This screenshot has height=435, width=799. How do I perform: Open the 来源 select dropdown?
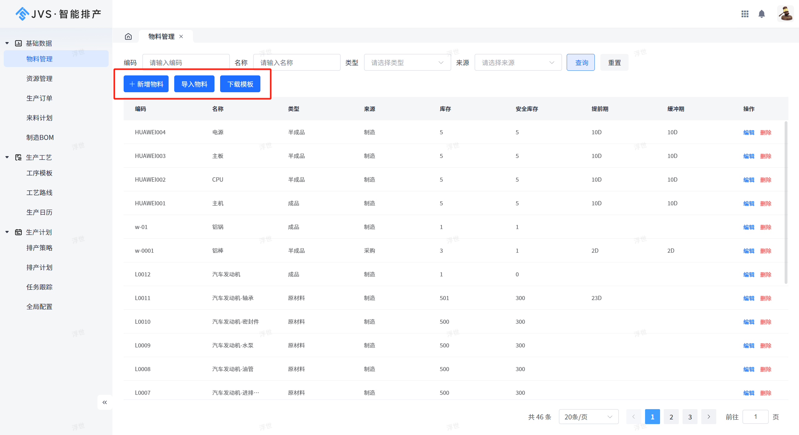point(518,63)
